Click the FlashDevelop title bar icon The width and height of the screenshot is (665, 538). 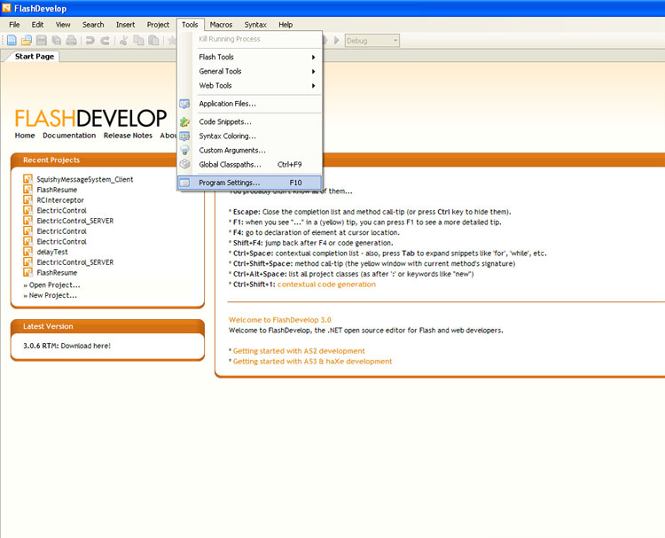click(x=6, y=8)
